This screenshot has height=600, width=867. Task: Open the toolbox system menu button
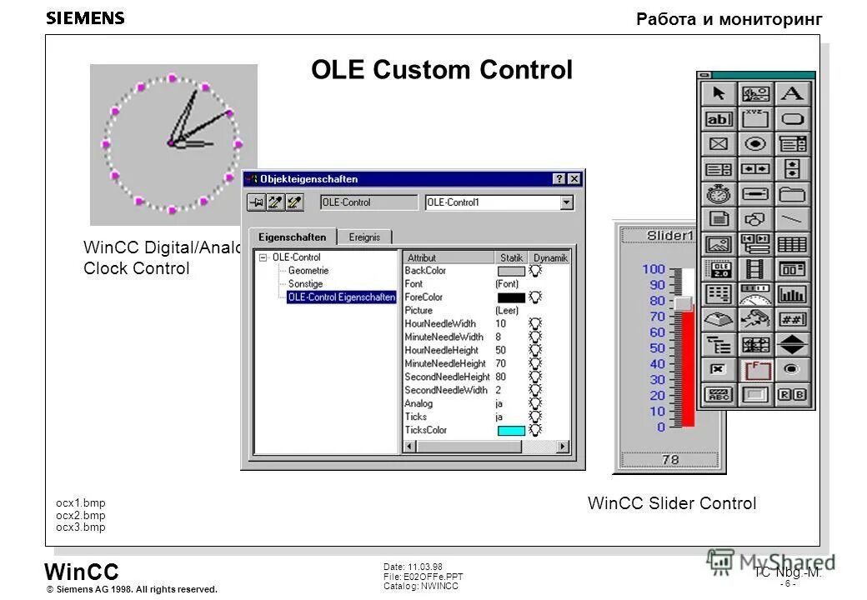pyautogui.click(x=704, y=75)
